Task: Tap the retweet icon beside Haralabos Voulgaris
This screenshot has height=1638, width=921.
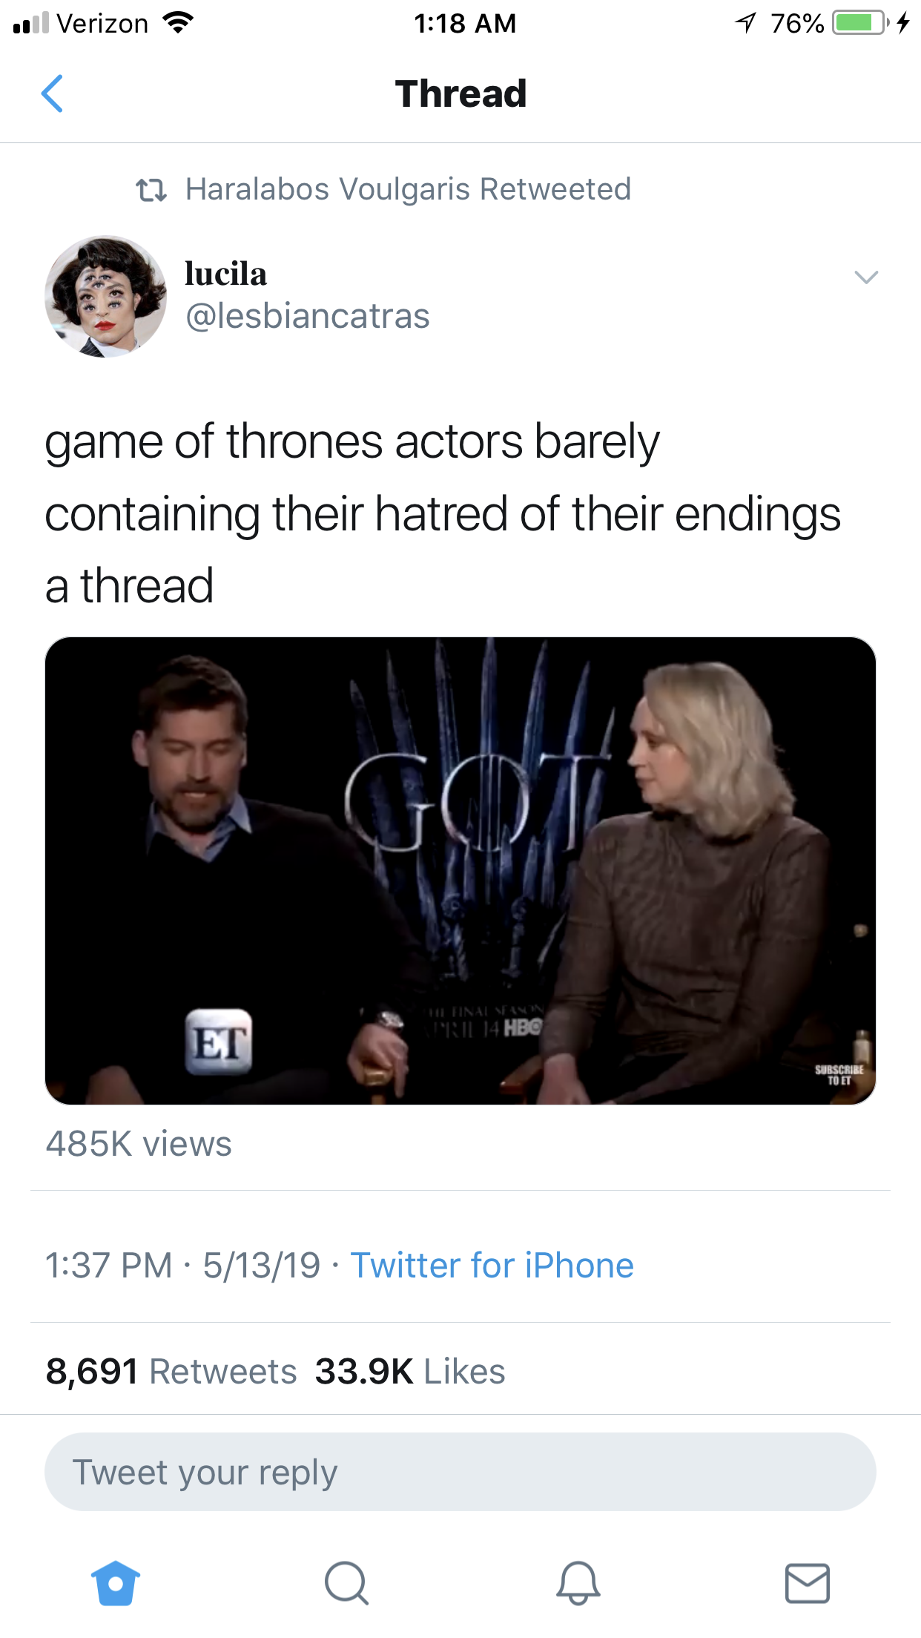Action: click(x=151, y=190)
